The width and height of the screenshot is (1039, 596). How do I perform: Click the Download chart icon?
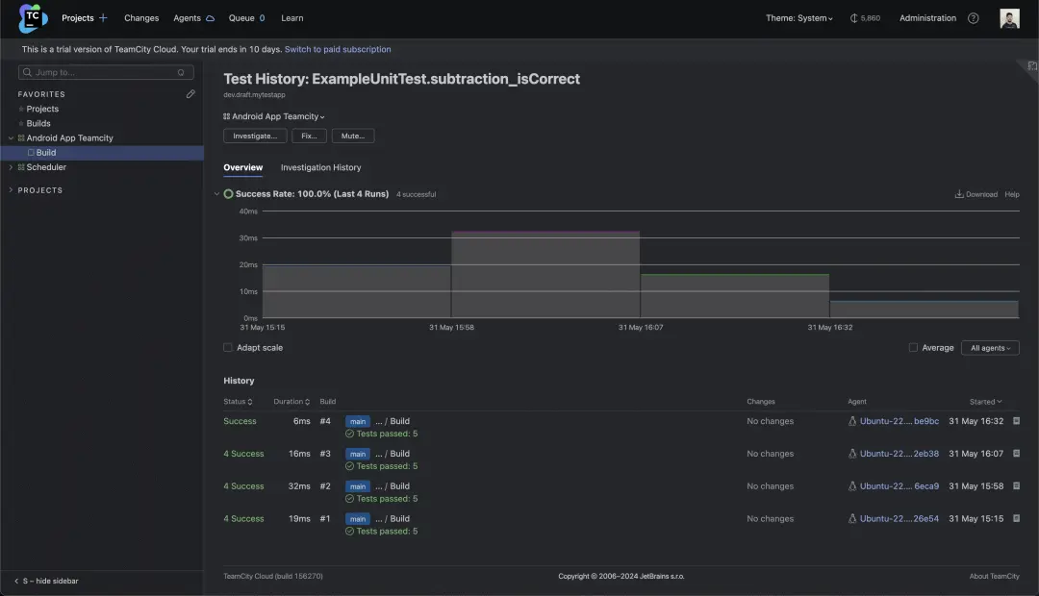(959, 194)
